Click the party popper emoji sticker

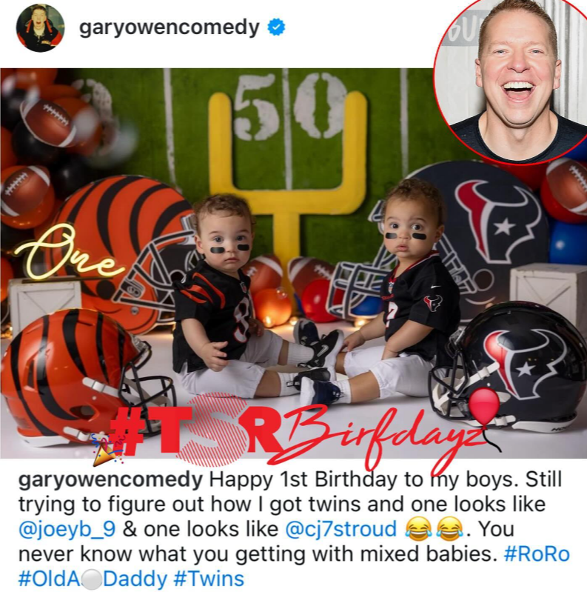pos(107,449)
